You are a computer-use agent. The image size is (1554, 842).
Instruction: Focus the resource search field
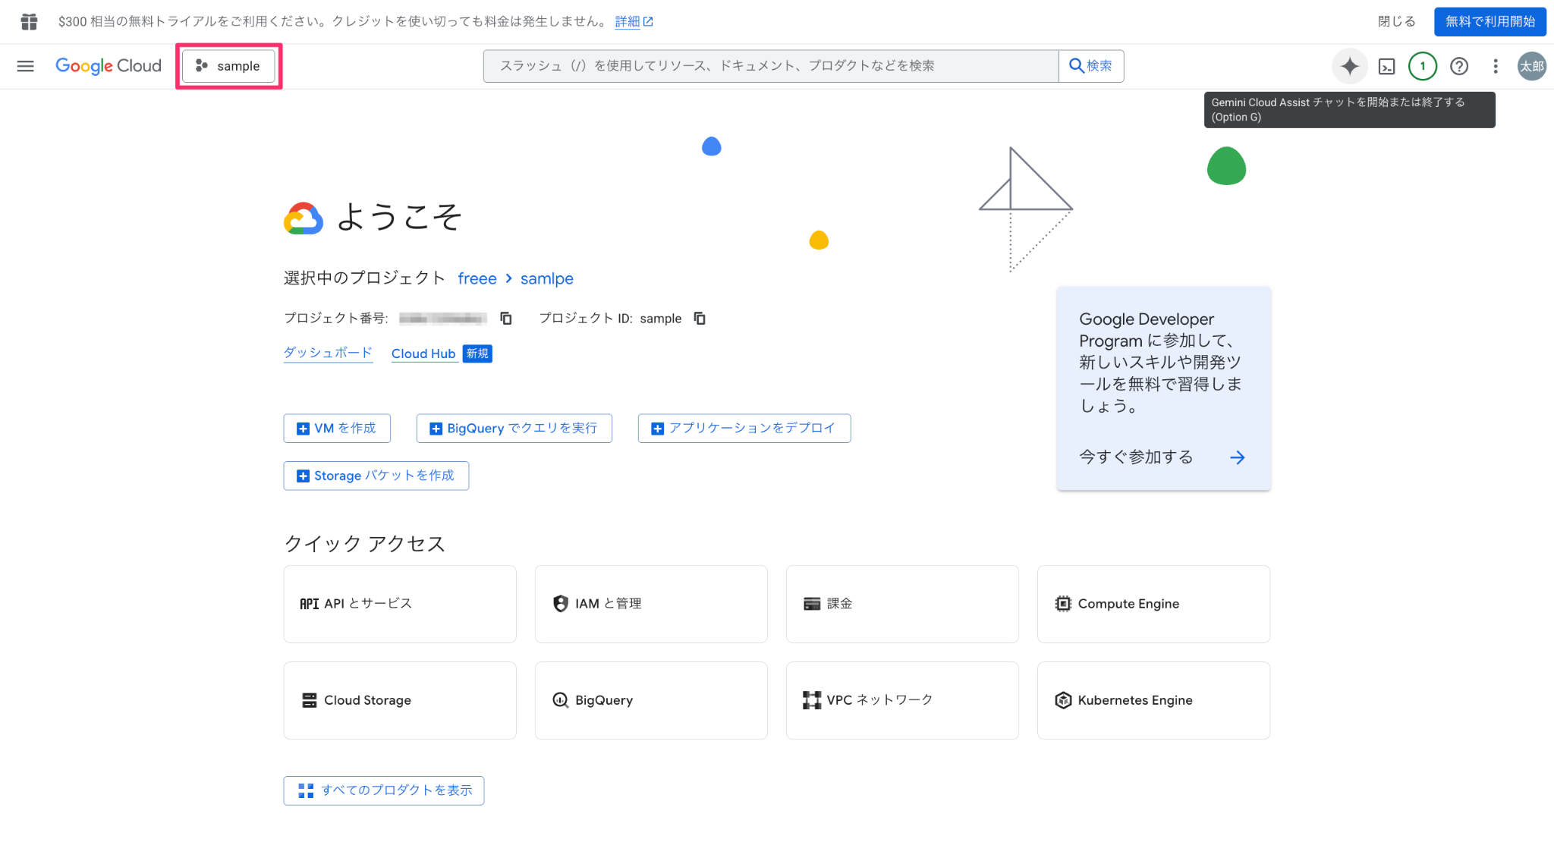771,66
